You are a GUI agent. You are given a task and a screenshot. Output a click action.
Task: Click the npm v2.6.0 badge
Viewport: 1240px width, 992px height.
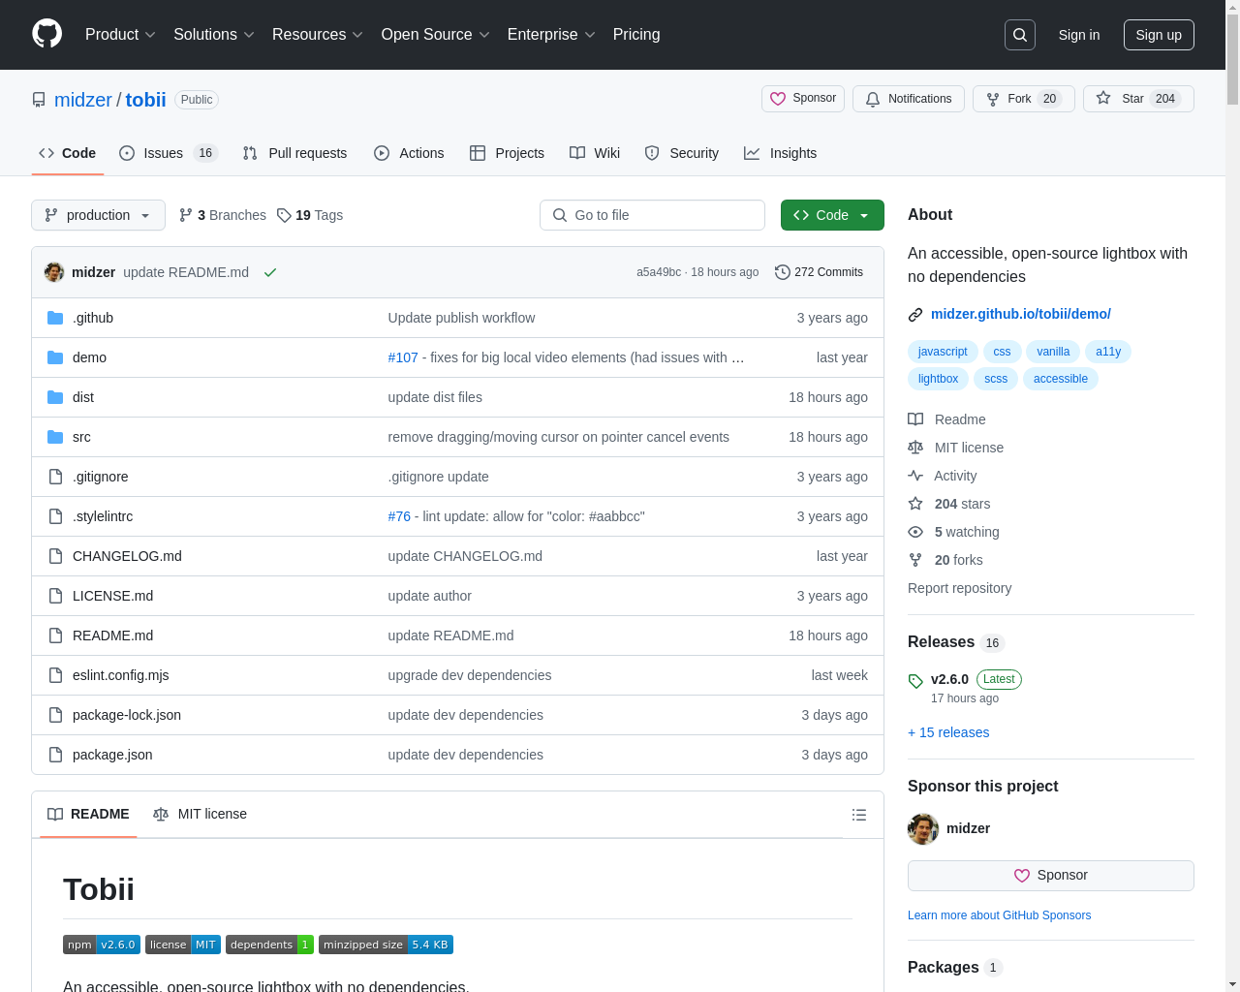102,945
